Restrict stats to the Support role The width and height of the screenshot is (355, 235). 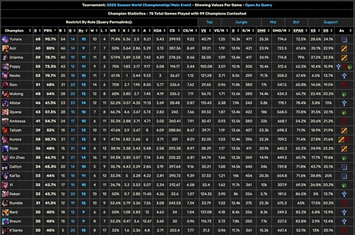click(x=330, y=22)
